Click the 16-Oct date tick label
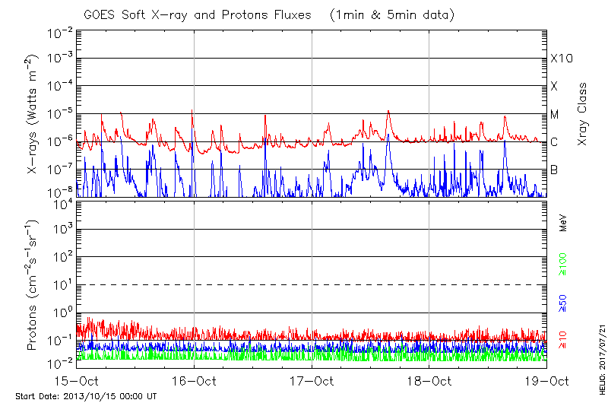 point(195,380)
